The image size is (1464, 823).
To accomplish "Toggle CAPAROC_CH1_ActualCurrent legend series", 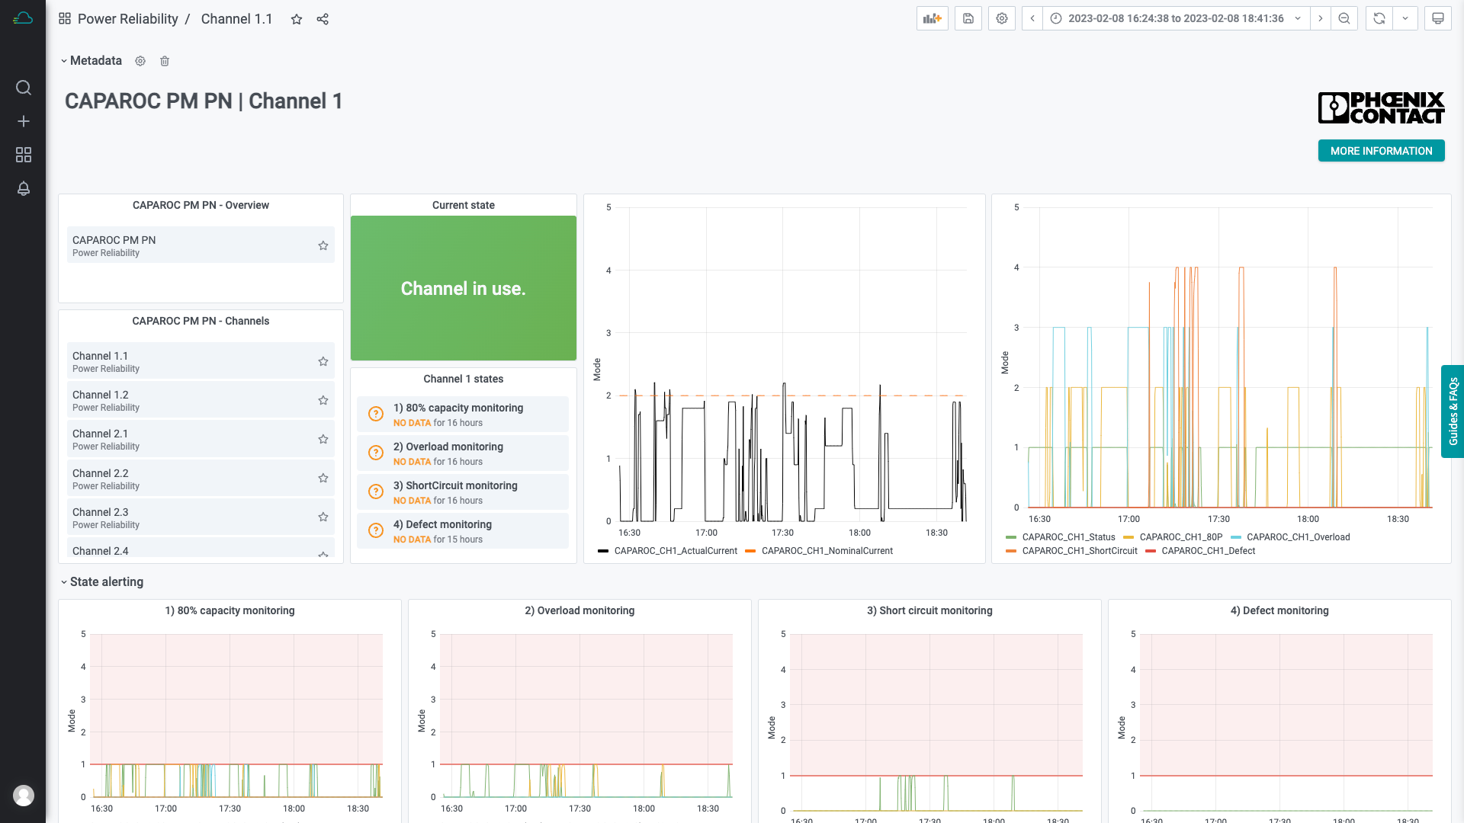I will point(676,550).
